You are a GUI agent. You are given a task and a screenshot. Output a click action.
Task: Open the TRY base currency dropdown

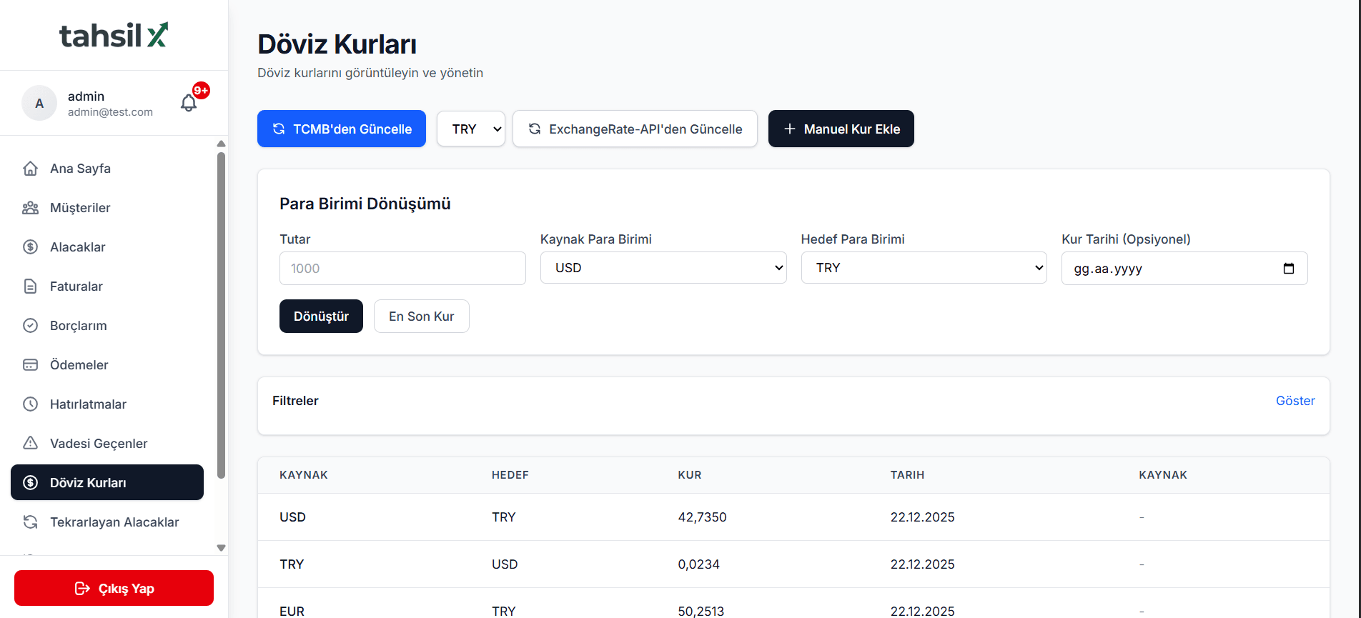[x=470, y=129]
